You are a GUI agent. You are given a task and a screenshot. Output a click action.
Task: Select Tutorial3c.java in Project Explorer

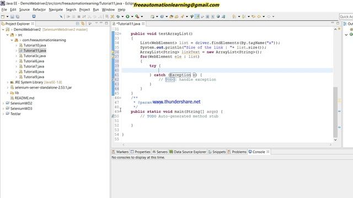pyautogui.click(x=34, y=56)
